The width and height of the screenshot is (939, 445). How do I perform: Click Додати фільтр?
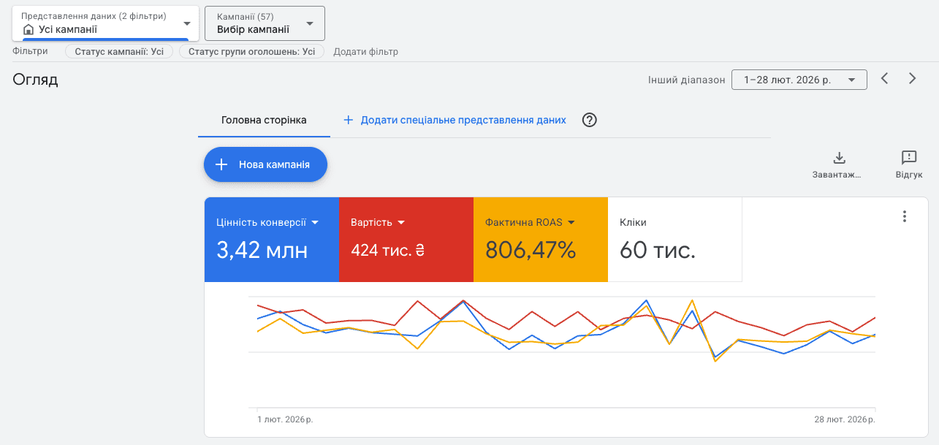point(366,52)
